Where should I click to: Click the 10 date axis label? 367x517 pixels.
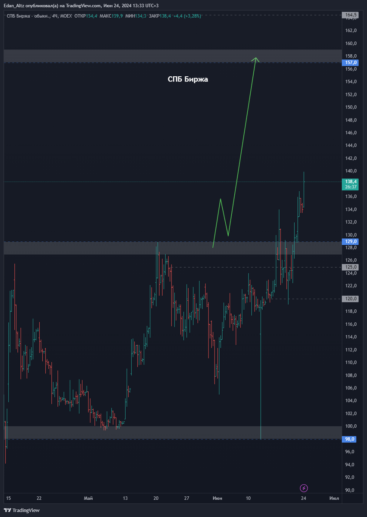click(x=248, y=498)
